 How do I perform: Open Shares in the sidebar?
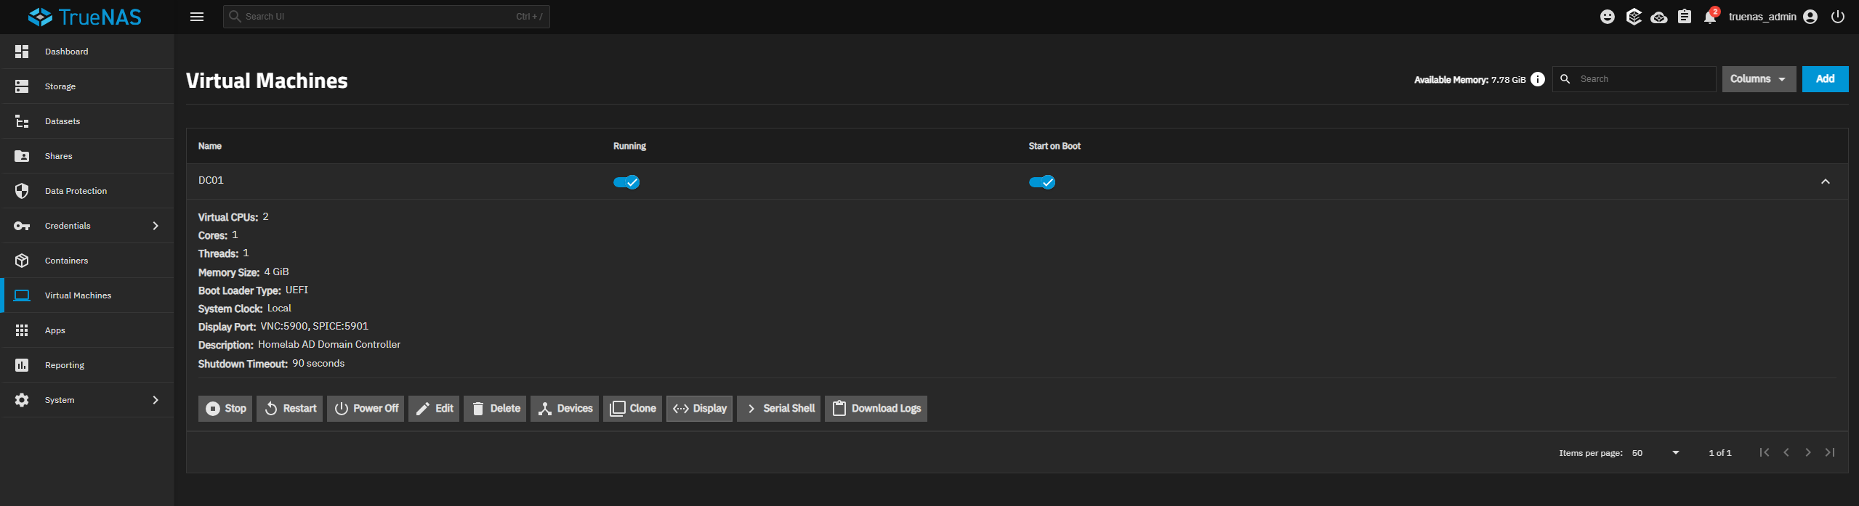coord(87,156)
